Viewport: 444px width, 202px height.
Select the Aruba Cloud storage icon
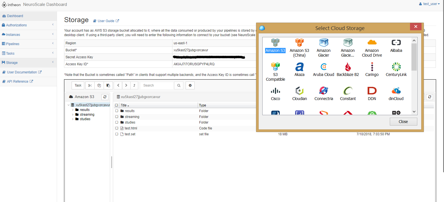click(x=324, y=67)
